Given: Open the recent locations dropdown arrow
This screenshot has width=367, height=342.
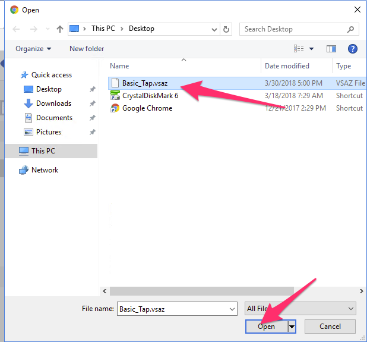Looking at the screenshot, I should (48, 29).
